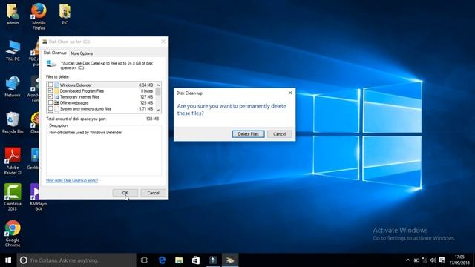The width and height of the screenshot is (475, 267).
Task: Open Camtasia 2018 desktop shortcut
Action: tap(13, 197)
